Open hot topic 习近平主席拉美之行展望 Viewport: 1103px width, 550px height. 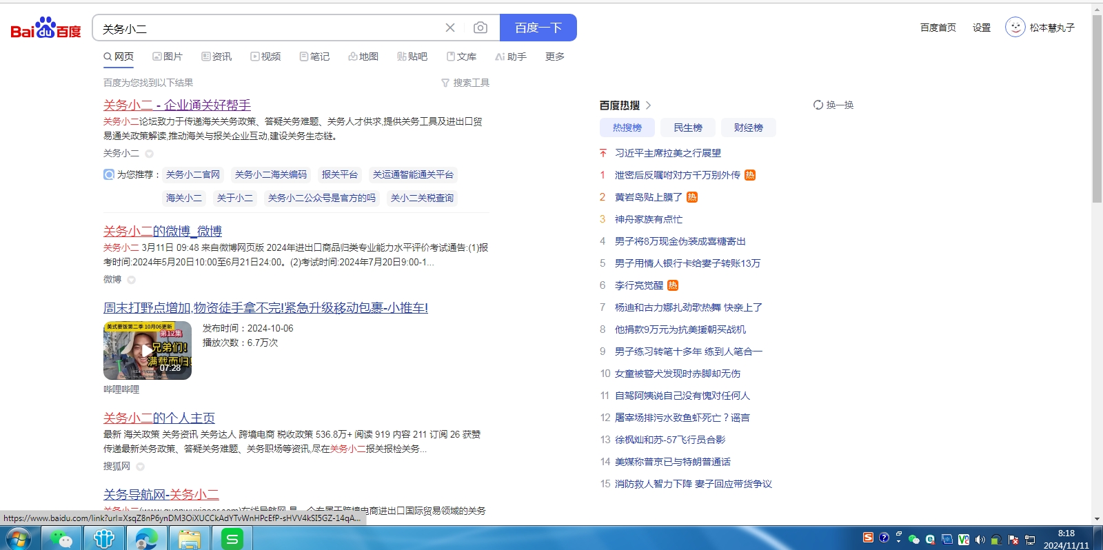(x=668, y=153)
